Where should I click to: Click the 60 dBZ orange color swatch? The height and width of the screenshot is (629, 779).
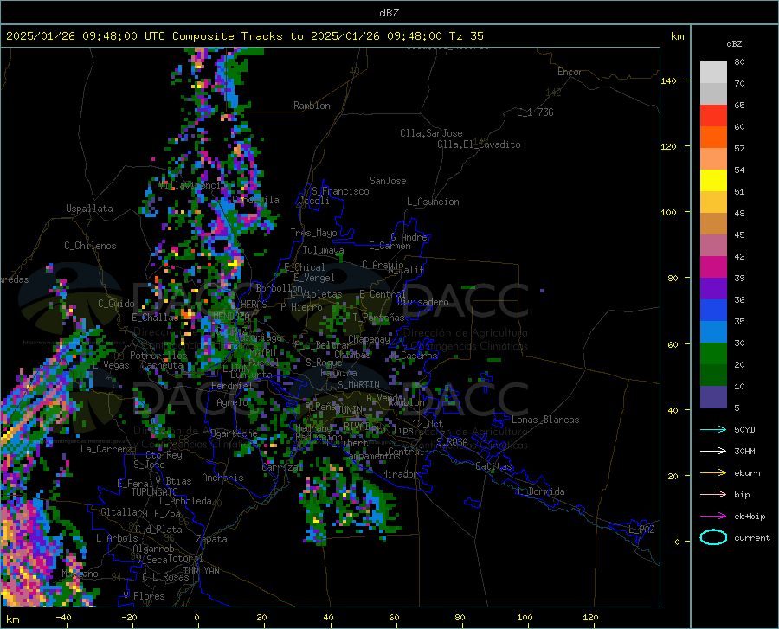coord(713,137)
